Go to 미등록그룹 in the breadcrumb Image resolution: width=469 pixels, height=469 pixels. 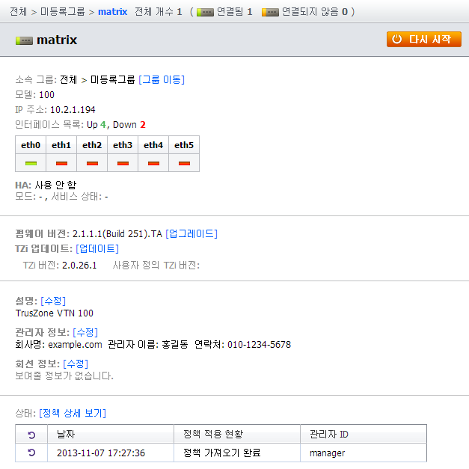click(62, 12)
